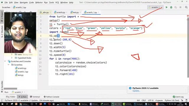
Task: Select scratch_1.py in project tree
Action: point(22,72)
